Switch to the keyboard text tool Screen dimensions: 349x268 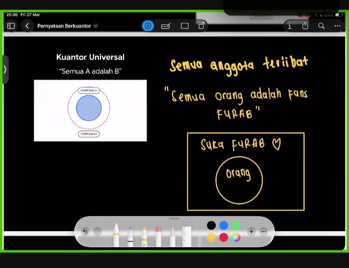point(166,26)
